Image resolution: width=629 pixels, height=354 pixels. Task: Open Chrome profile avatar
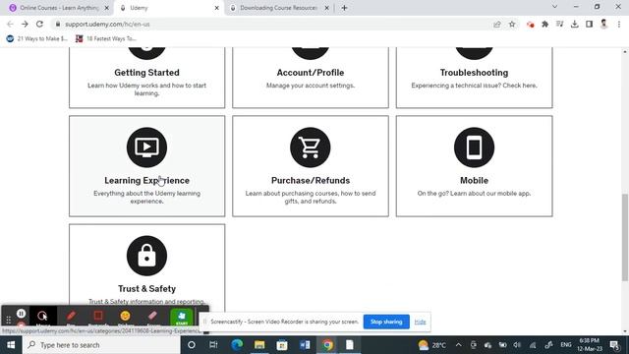point(603,24)
